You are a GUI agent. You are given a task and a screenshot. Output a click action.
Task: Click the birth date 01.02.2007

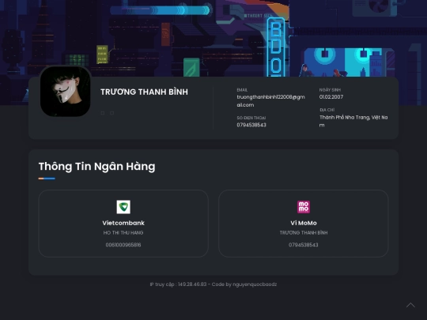[x=331, y=97]
